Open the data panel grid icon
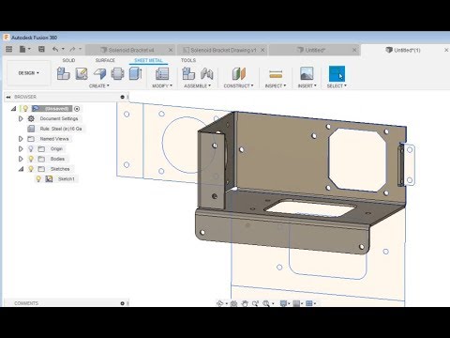 [x=9, y=49]
